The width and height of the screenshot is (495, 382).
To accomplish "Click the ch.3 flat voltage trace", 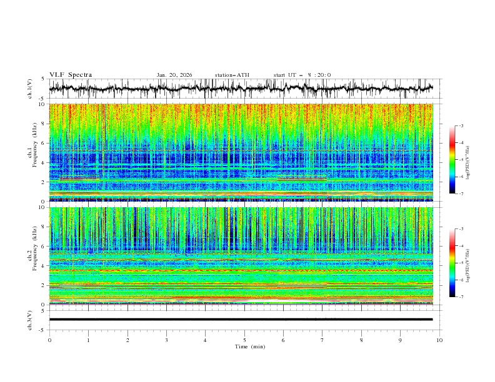I will pos(241,320).
